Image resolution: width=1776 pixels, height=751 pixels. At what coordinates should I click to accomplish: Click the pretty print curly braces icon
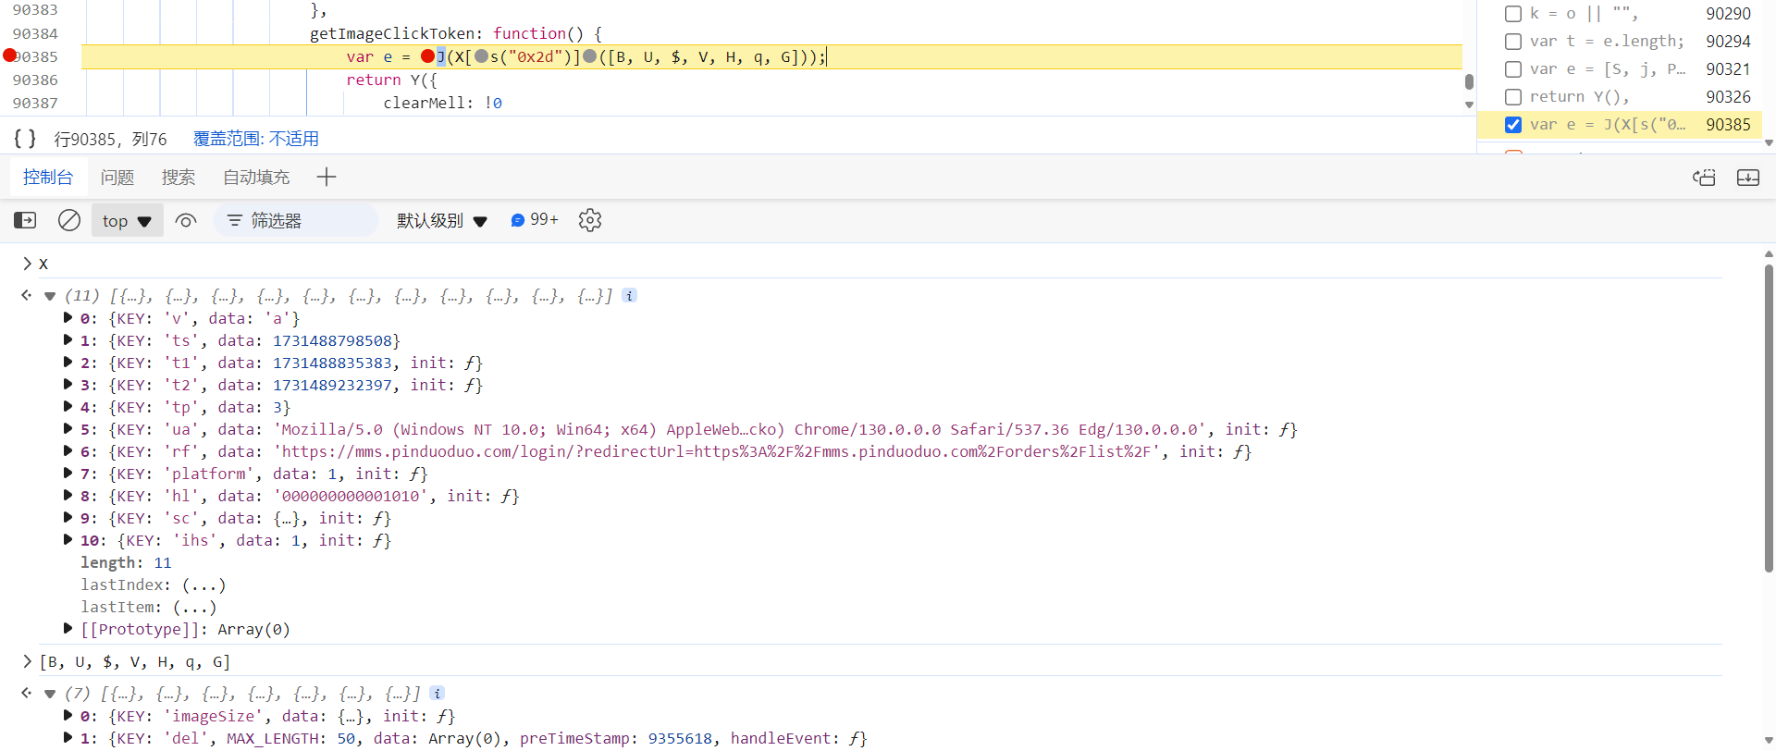(x=25, y=139)
